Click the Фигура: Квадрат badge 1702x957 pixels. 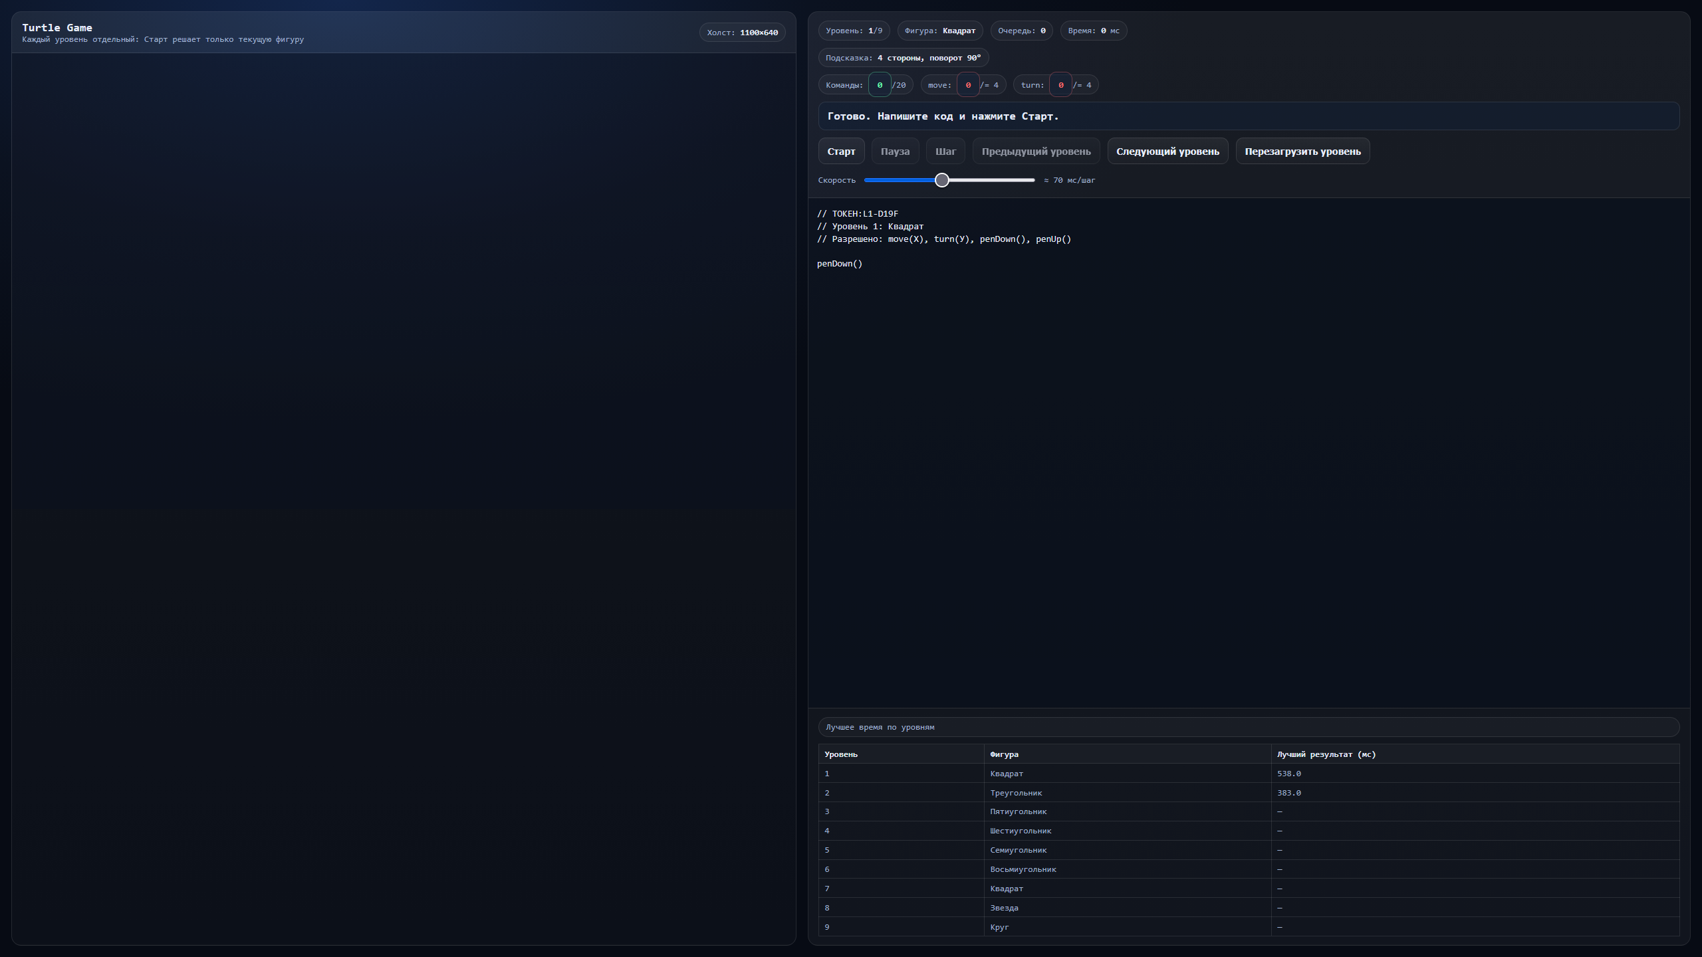pyautogui.click(x=940, y=30)
